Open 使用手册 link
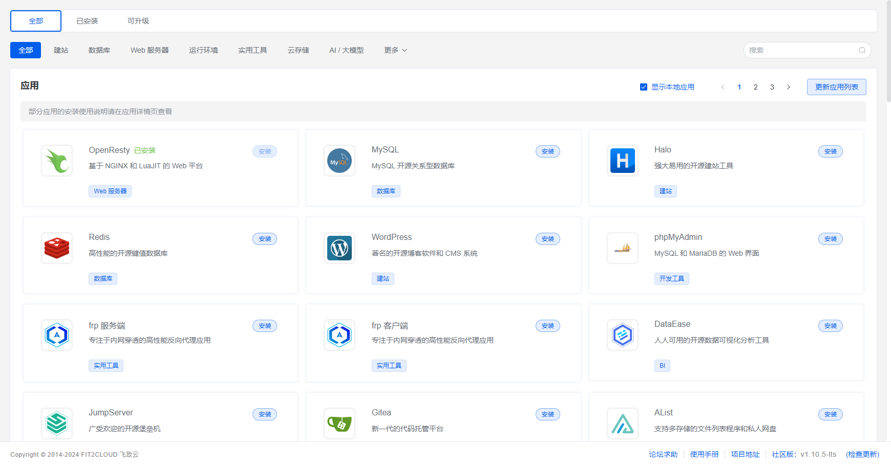 pyautogui.click(x=704, y=454)
